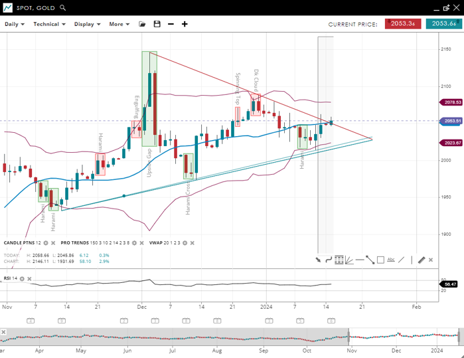Remove the RSI 14 indicator
Viewport: 464px width, 358px height.
click(x=29, y=278)
